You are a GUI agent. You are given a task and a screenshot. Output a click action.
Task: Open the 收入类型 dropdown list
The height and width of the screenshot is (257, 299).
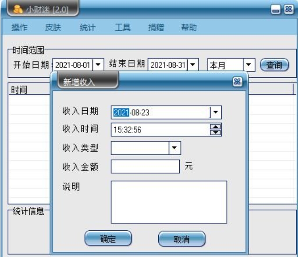coord(175,148)
